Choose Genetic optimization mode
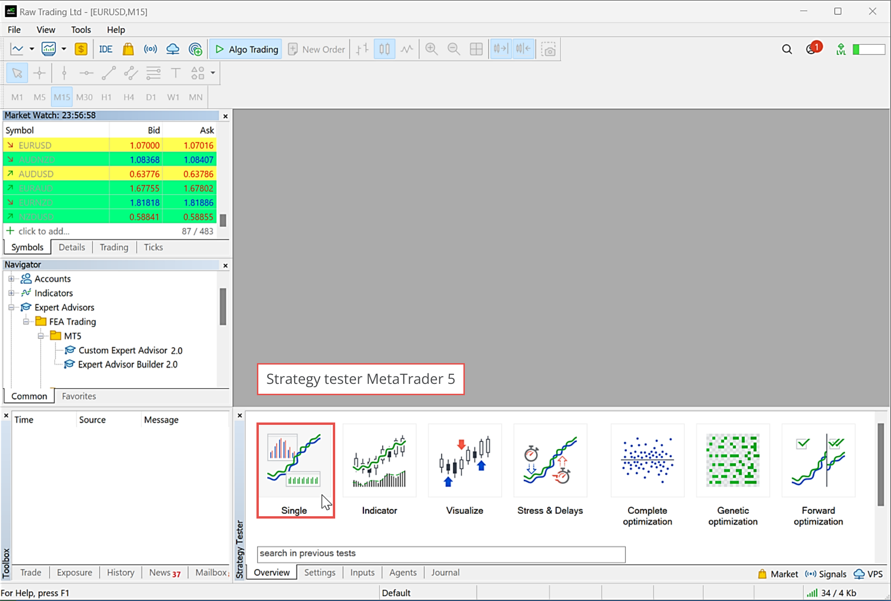Screen dimensions: 891x601 pyautogui.click(x=733, y=475)
